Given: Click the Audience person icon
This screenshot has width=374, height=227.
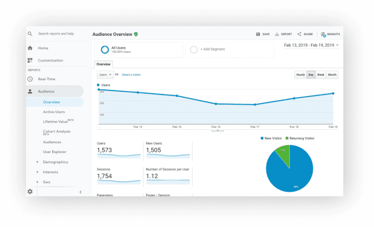Looking at the screenshot, I should point(30,92).
